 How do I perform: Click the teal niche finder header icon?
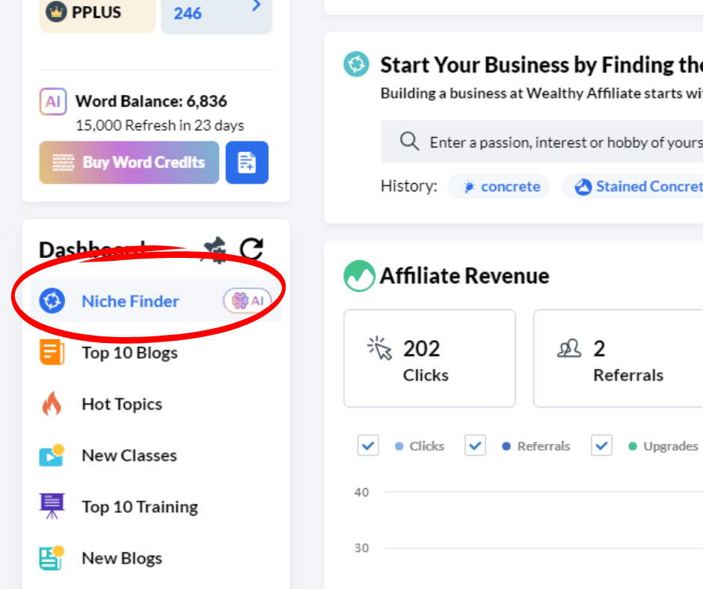[x=357, y=64]
